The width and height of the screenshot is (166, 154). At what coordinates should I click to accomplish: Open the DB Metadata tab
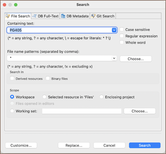[75, 16]
